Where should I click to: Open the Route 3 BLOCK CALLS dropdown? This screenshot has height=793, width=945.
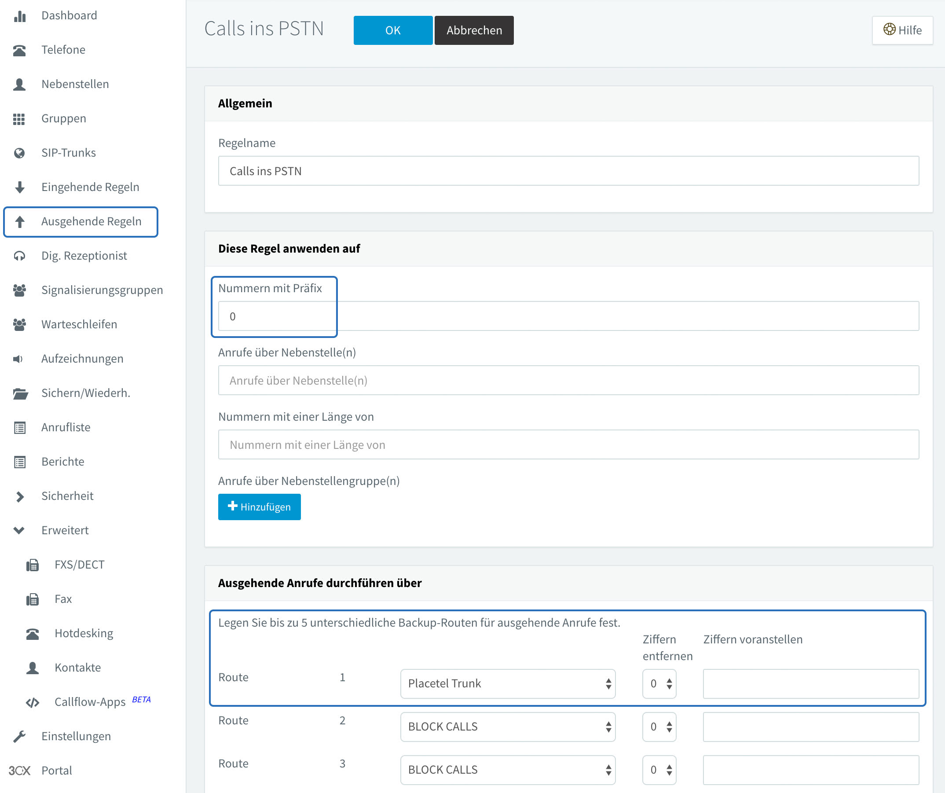(x=508, y=770)
